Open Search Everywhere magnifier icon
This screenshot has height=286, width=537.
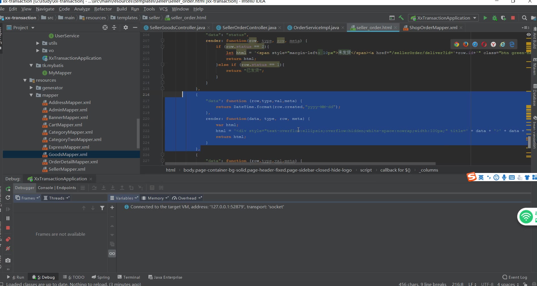(524, 18)
